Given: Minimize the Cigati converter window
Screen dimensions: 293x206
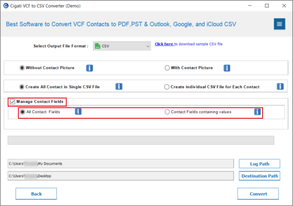Looking at the screenshot, I should click(x=250, y=6).
